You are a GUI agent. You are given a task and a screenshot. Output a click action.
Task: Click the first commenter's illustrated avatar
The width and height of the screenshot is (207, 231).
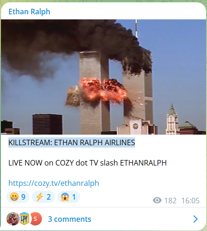(13, 219)
